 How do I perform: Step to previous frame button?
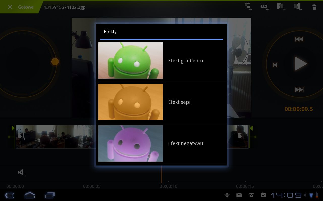(275, 65)
